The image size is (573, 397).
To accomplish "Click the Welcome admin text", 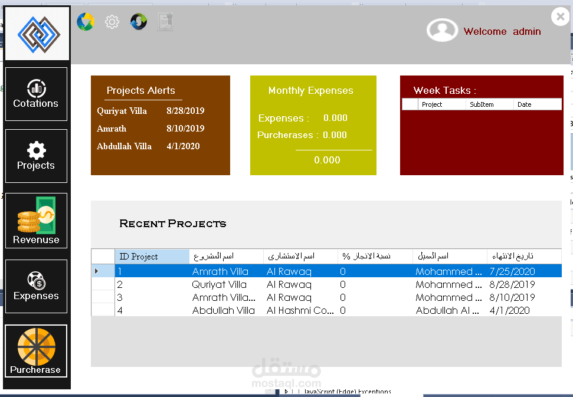I will coord(502,31).
